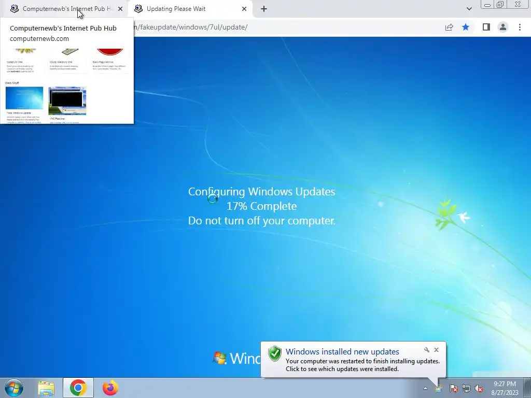Image resolution: width=531 pixels, height=398 pixels.
Task: Click the favicon on Updating Please Wait tab
Action: coord(138,9)
